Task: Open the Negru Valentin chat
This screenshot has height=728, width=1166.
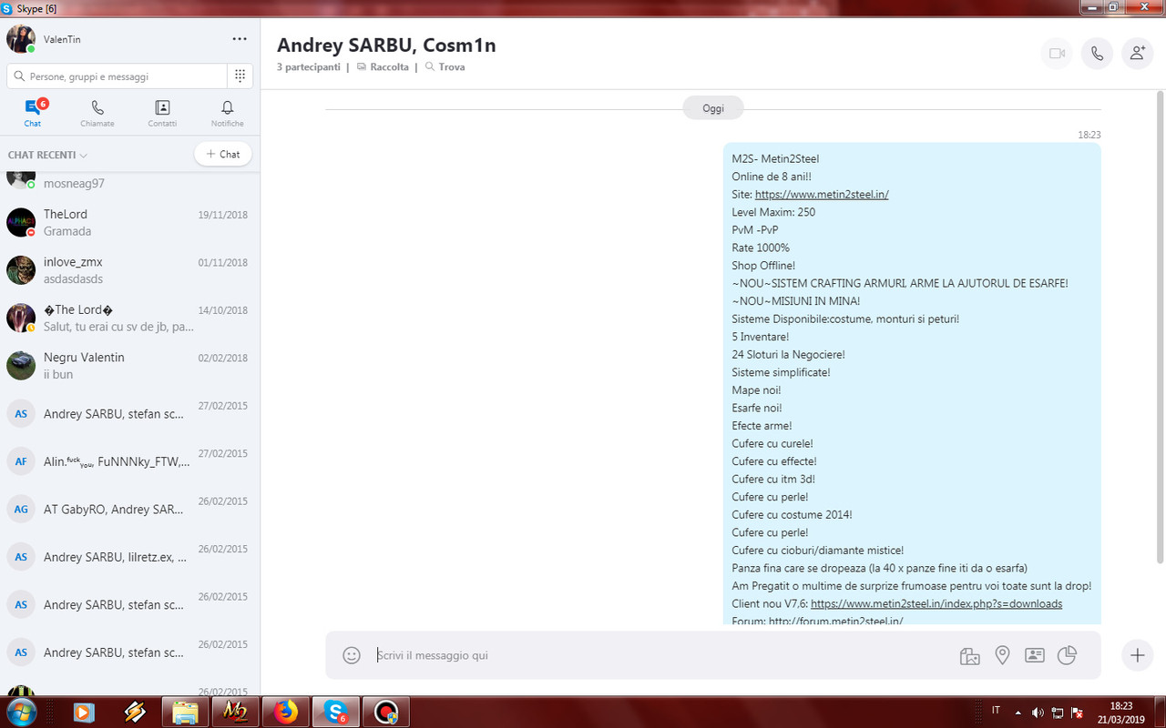Action: pos(130,366)
